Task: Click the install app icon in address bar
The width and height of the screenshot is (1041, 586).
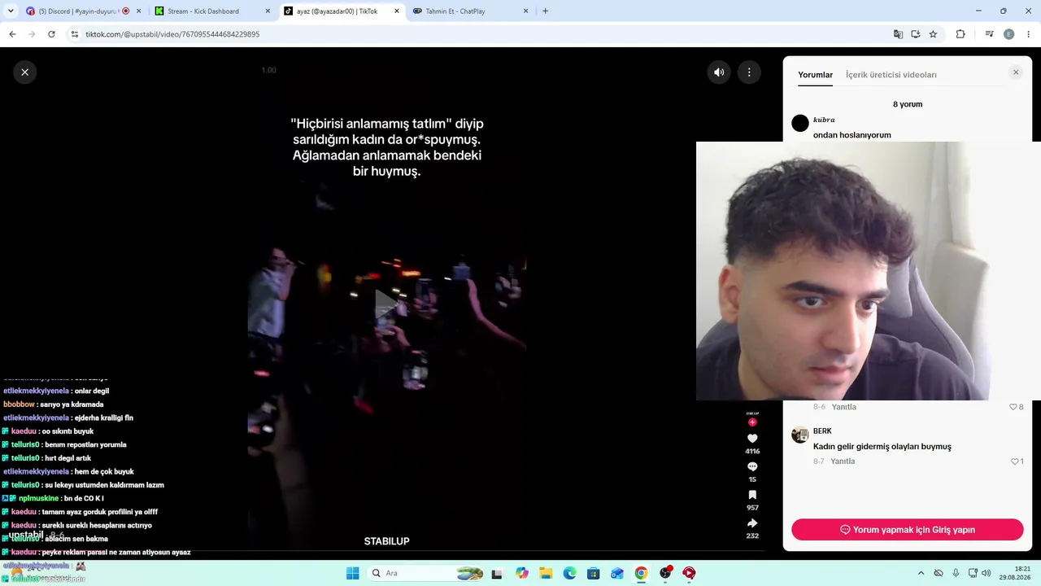Action: click(x=916, y=34)
